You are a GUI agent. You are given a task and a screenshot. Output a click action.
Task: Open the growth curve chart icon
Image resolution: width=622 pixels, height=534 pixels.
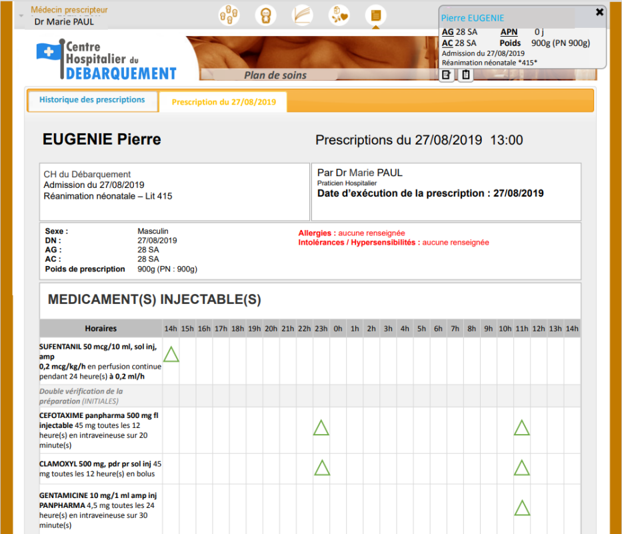coord(303,15)
